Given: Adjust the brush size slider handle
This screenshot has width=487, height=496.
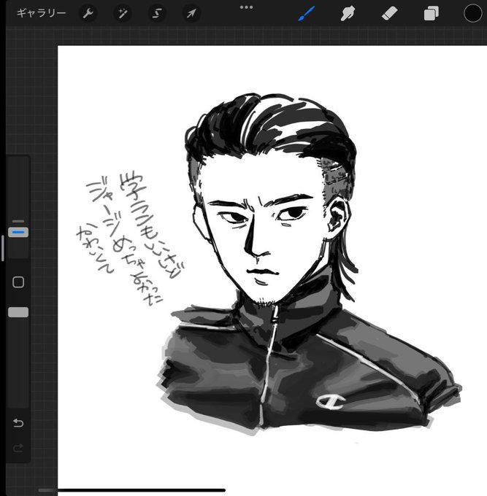Looking at the screenshot, I should [x=18, y=232].
